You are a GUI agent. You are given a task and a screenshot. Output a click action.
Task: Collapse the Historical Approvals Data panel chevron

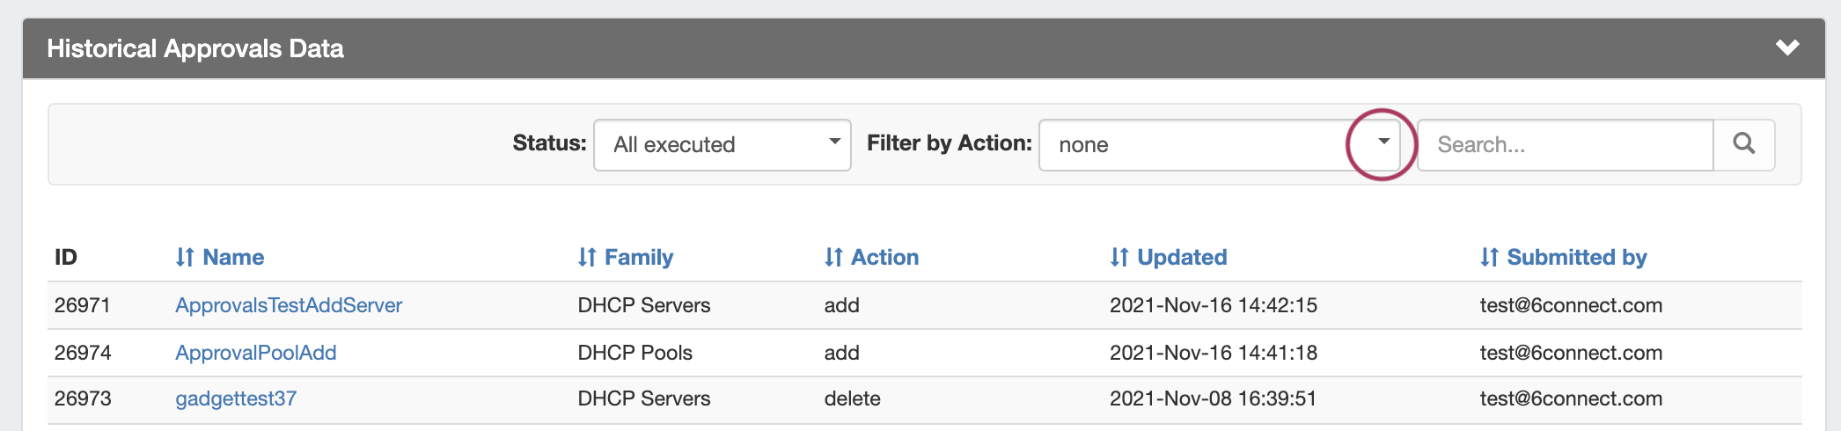coord(1786,48)
